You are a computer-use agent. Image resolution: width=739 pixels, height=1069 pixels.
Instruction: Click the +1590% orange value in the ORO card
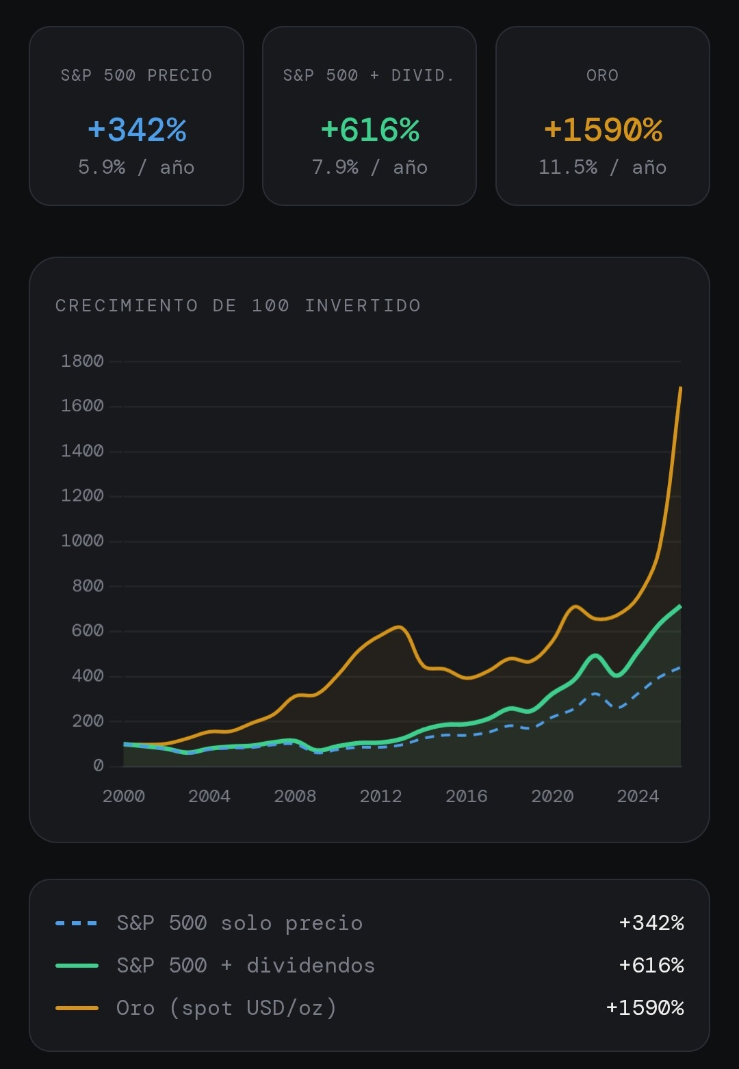point(603,129)
